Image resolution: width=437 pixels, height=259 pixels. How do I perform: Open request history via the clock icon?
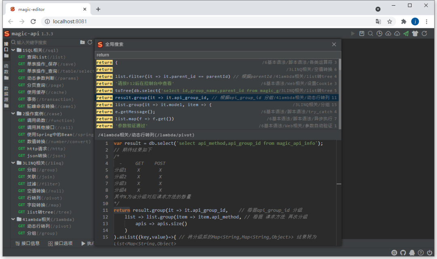(x=379, y=34)
